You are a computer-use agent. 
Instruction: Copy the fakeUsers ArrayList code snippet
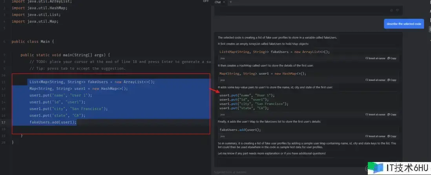(392, 58)
